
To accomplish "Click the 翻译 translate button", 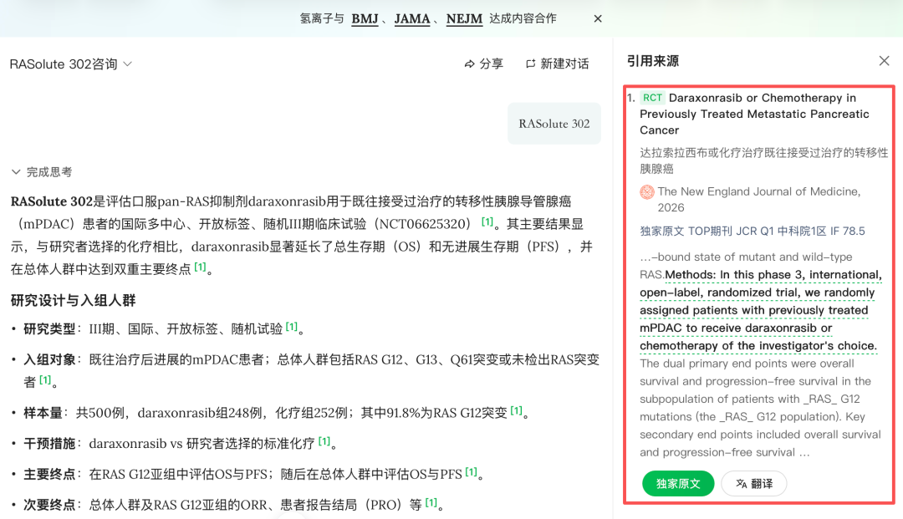I will pos(754,483).
